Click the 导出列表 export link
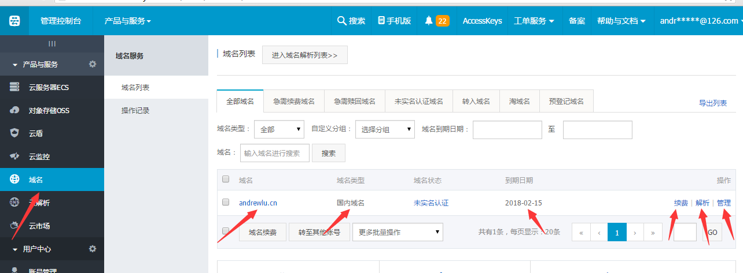The width and height of the screenshot is (743, 273). pyautogui.click(x=713, y=103)
